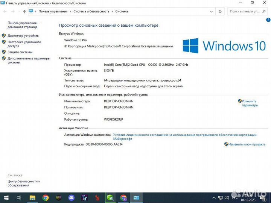Screen dimensions: 271x203
Task: Click the shield icon beside Изменить параметры
Action: [x=240, y=101]
